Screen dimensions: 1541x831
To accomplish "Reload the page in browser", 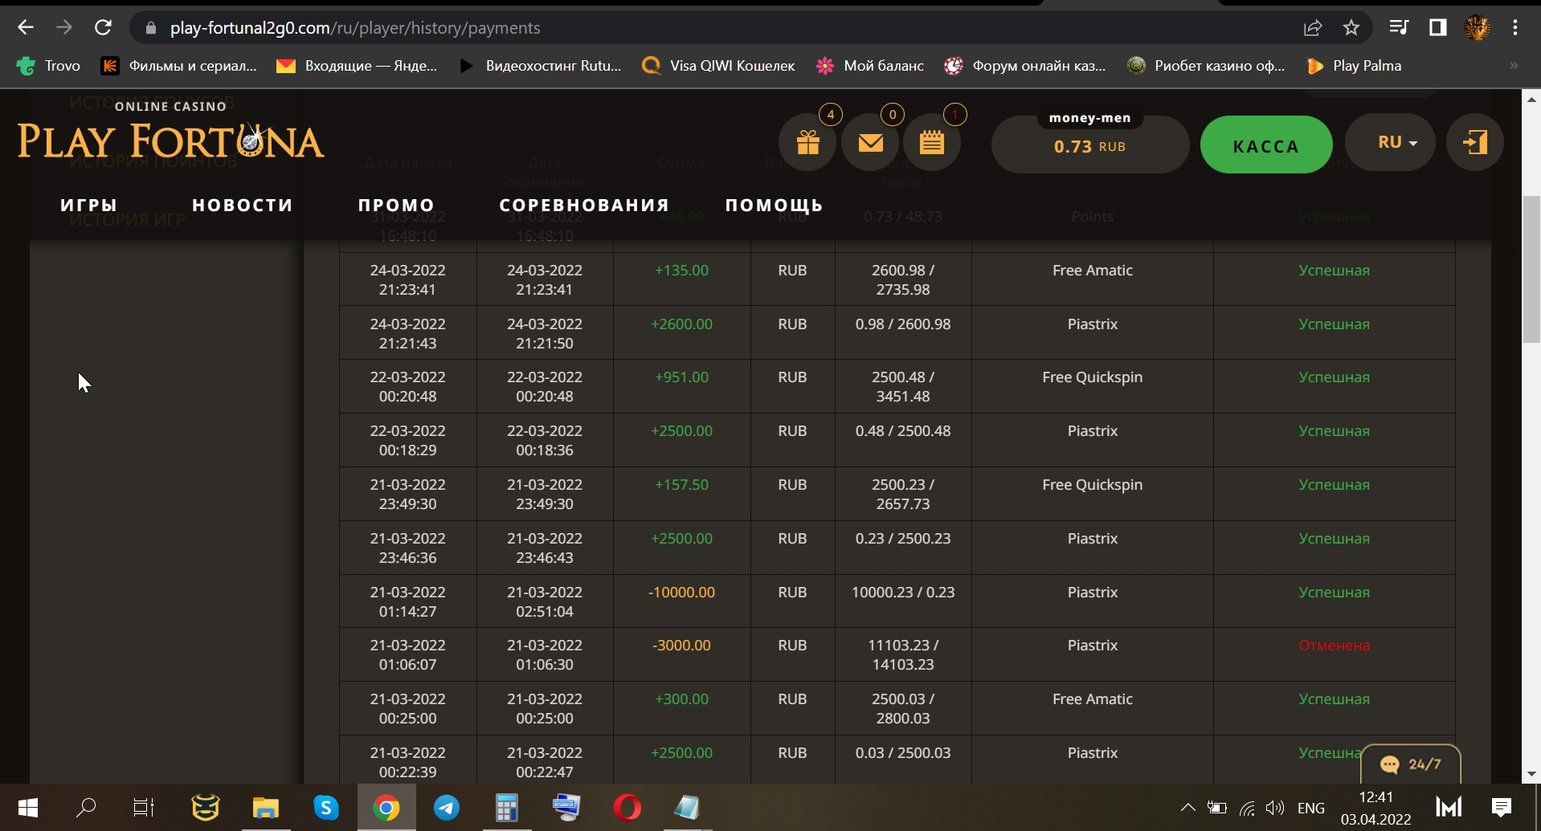I will click(x=103, y=28).
